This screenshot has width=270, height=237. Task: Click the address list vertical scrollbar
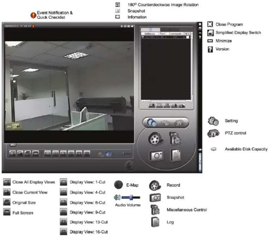coord(192,65)
